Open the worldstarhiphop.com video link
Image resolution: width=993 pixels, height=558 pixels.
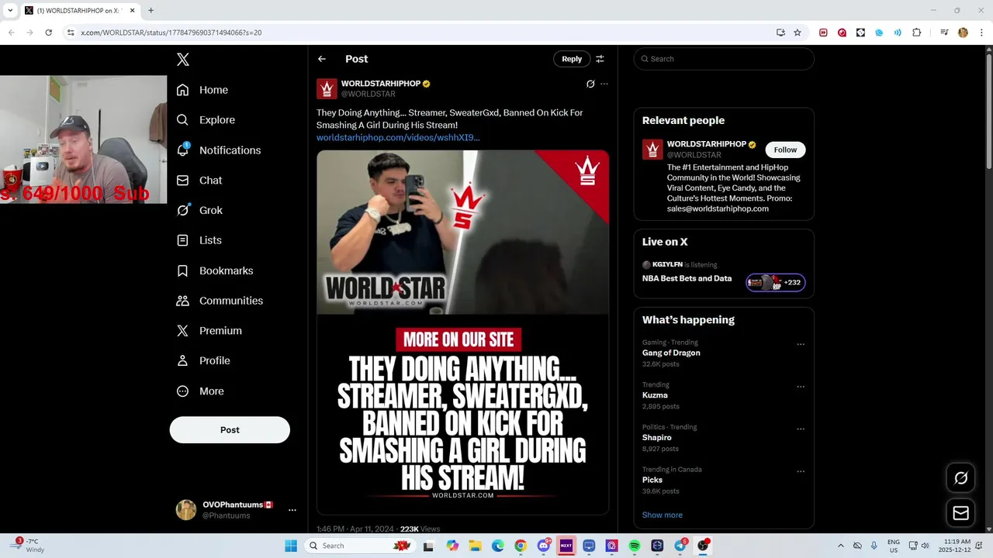pyautogui.click(x=398, y=137)
